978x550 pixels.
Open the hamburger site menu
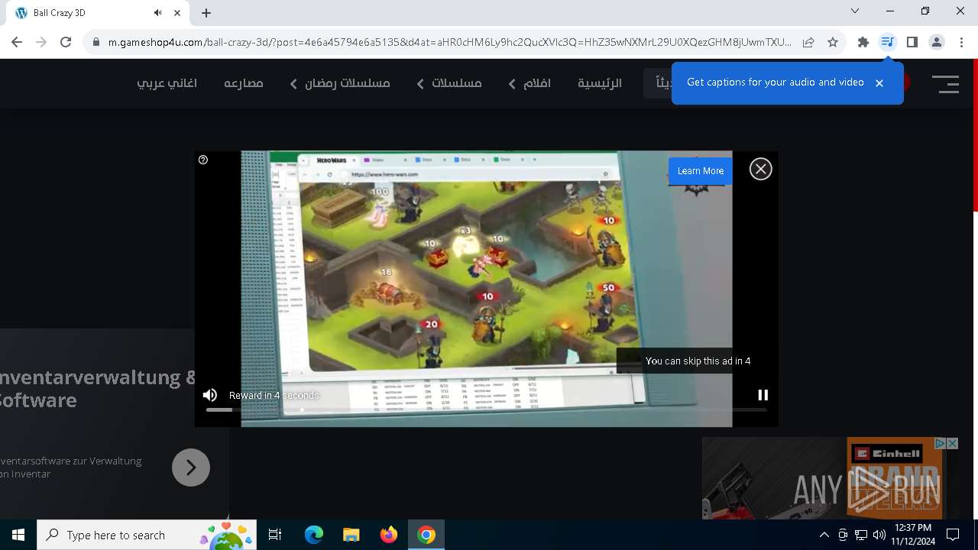click(x=946, y=83)
